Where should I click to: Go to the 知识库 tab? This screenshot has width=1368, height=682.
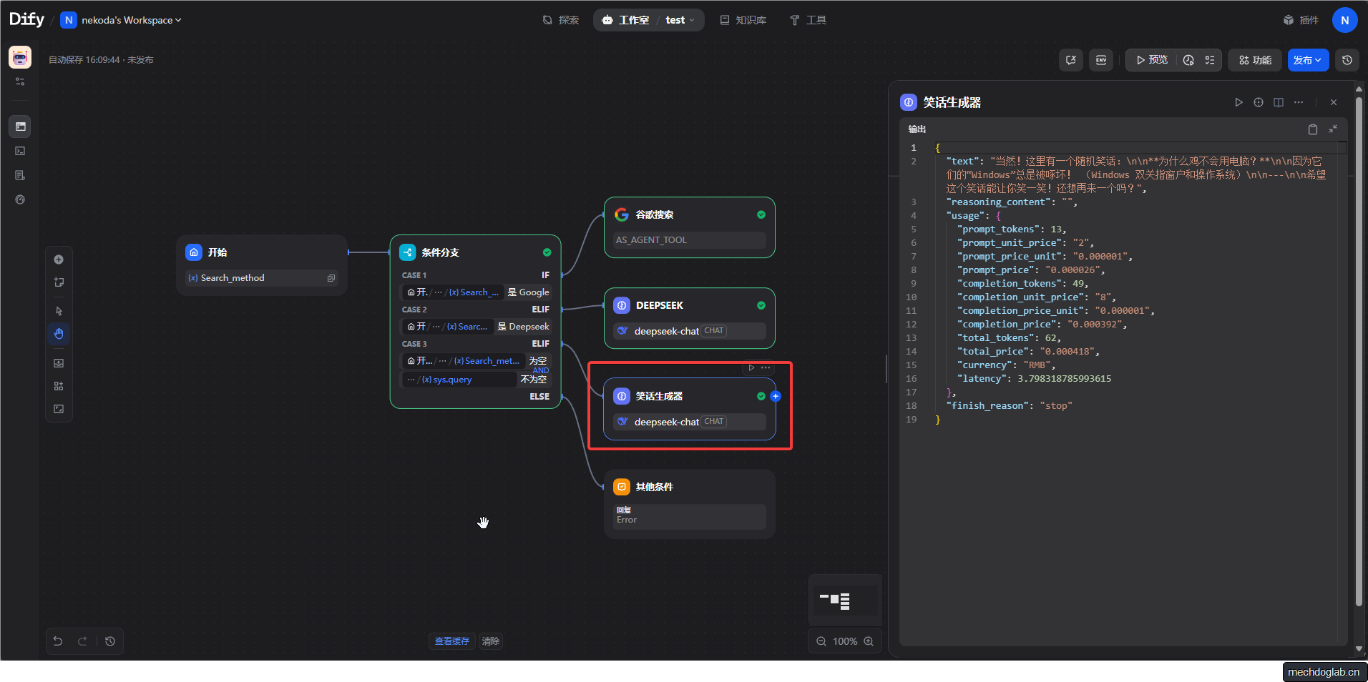coord(743,20)
